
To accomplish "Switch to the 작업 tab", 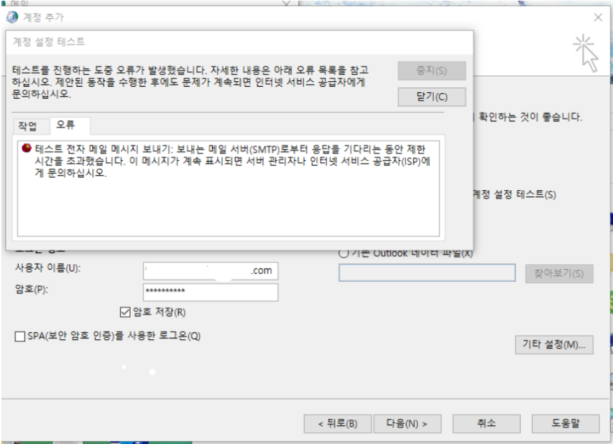I will [x=28, y=126].
